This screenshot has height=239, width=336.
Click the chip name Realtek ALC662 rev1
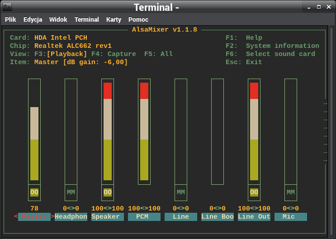73,46
